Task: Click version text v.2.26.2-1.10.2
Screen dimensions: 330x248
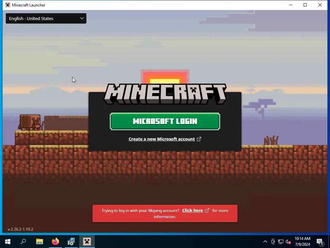Action: pyautogui.click(x=20, y=229)
